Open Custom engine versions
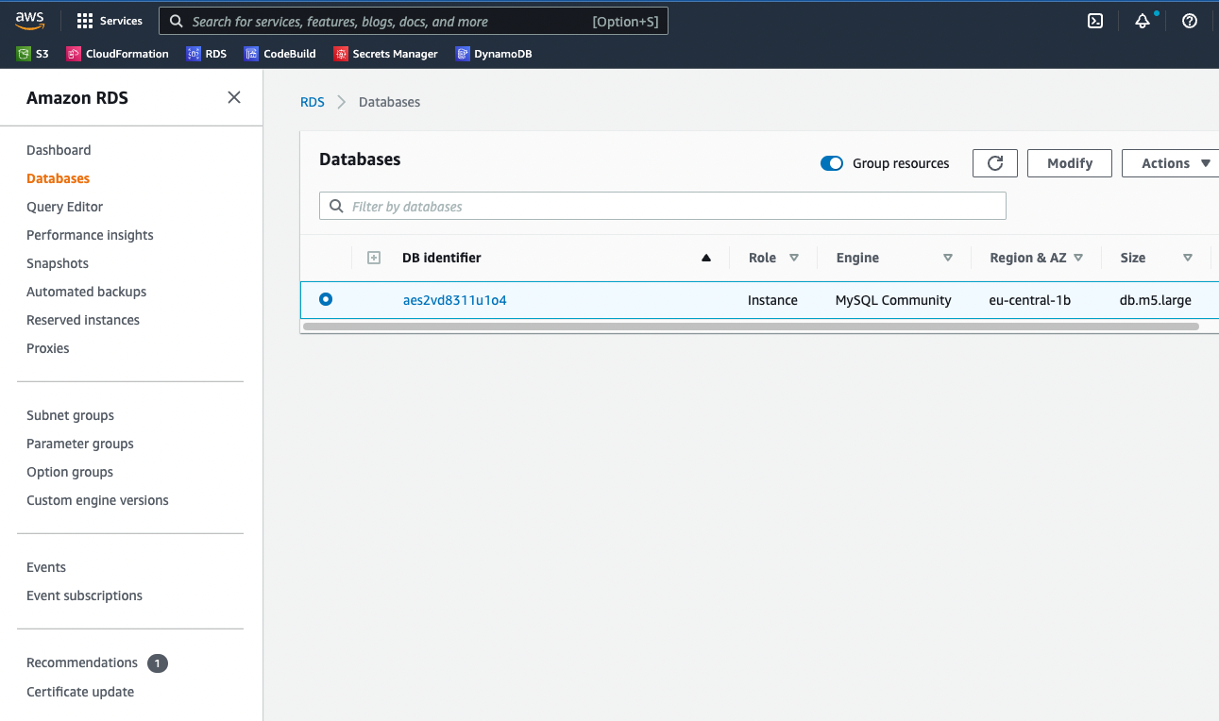Viewport: 1219px width, 721px height. pos(97,500)
